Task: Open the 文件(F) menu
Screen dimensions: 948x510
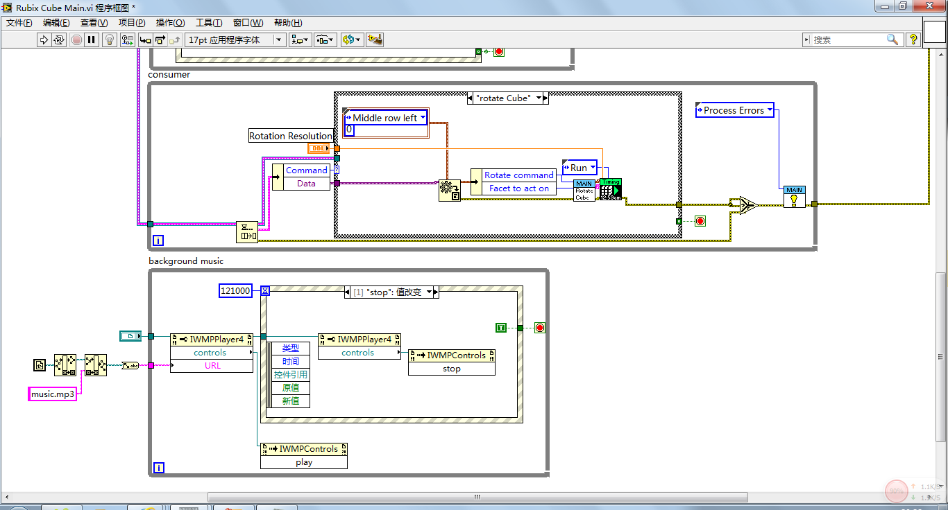Action: click(x=19, y=23)
